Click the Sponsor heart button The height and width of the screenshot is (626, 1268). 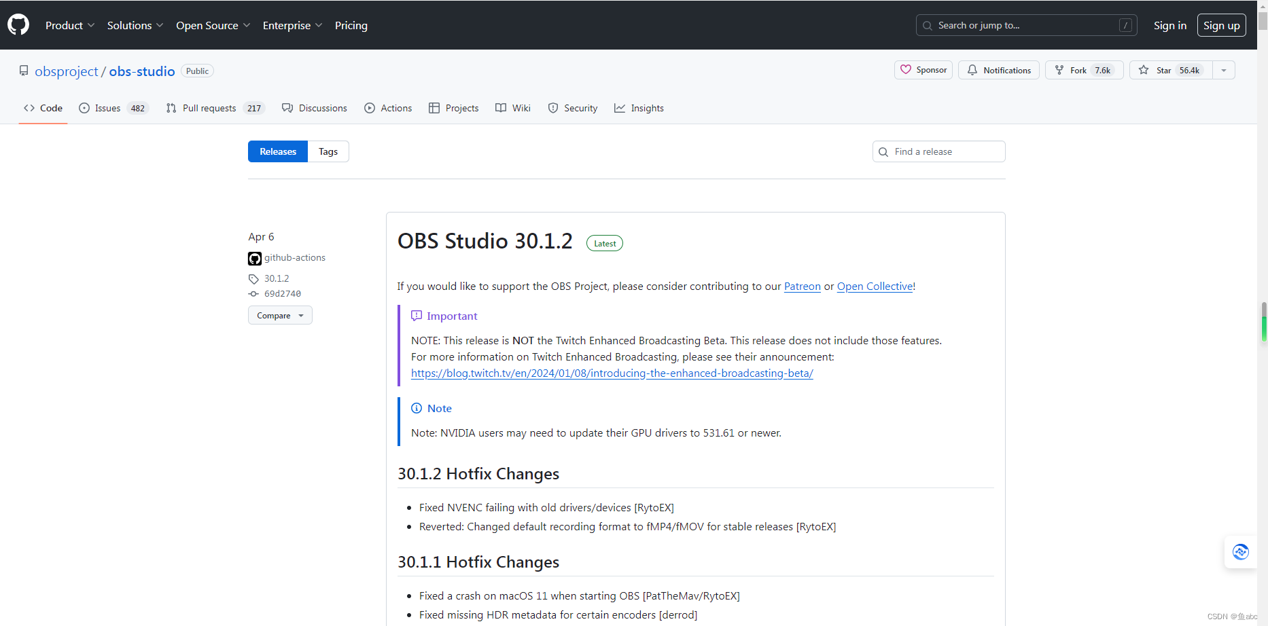coord(923,70)
